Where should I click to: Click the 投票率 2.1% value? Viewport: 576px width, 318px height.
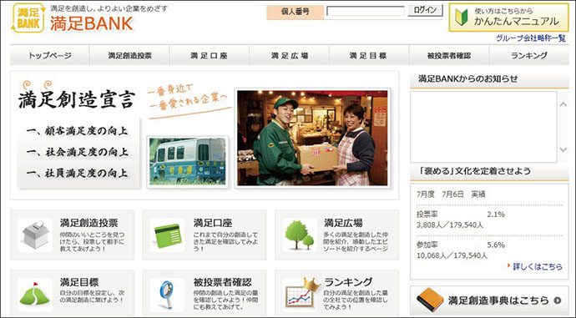coord(496,214)
